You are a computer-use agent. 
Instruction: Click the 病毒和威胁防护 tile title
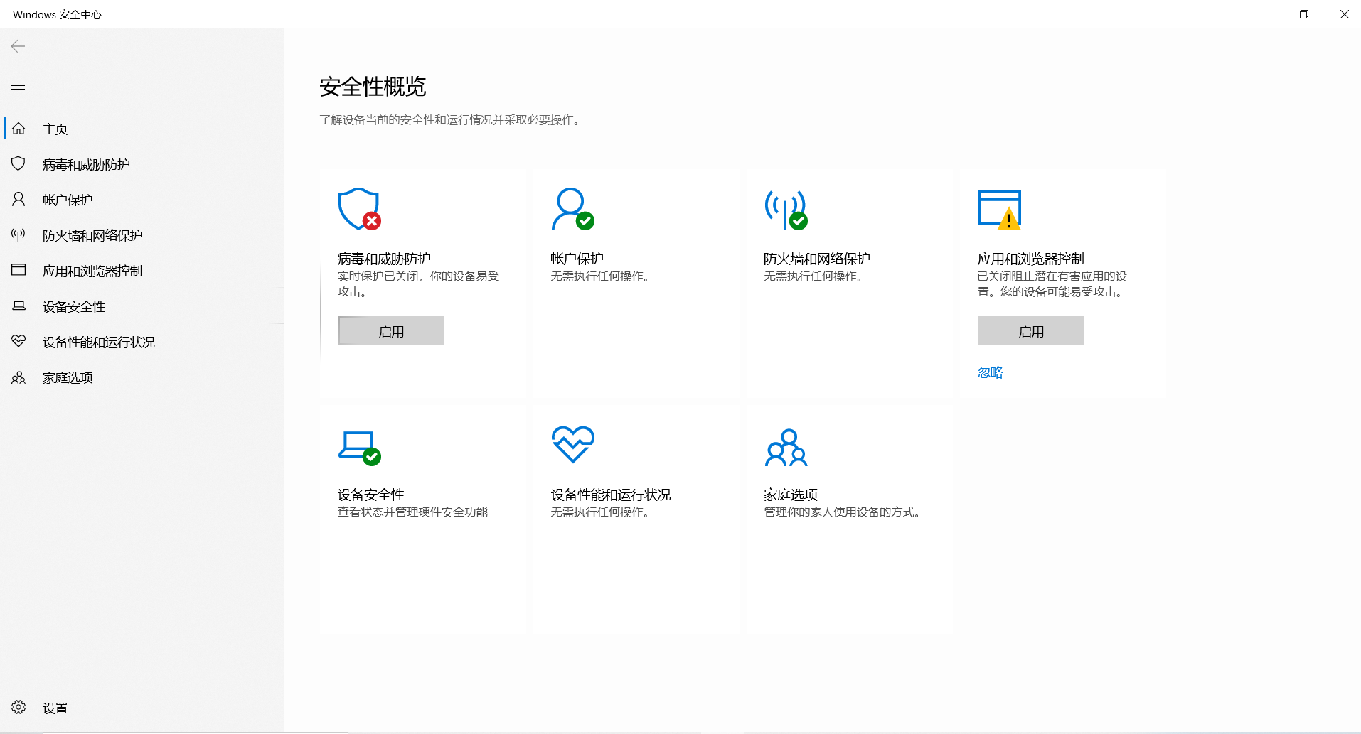pyautogui.click(x=384, y=259)
